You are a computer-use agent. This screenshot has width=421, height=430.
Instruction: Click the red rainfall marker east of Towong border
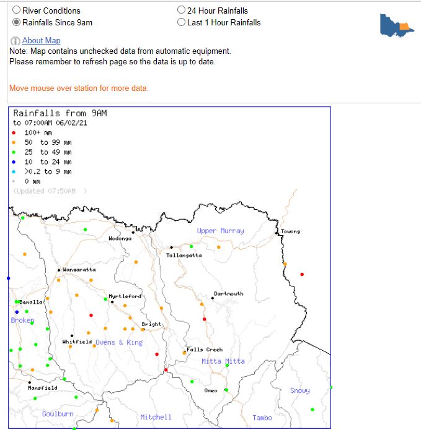pyautogui.click(x=302, y=274)
